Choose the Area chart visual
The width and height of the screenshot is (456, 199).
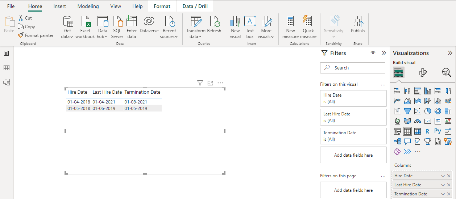click(407, 101)
